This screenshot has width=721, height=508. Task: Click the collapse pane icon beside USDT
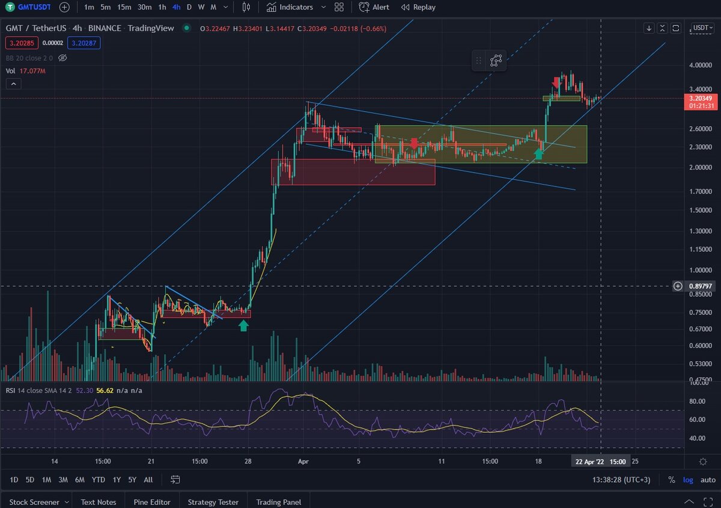[x=662, y=28]
